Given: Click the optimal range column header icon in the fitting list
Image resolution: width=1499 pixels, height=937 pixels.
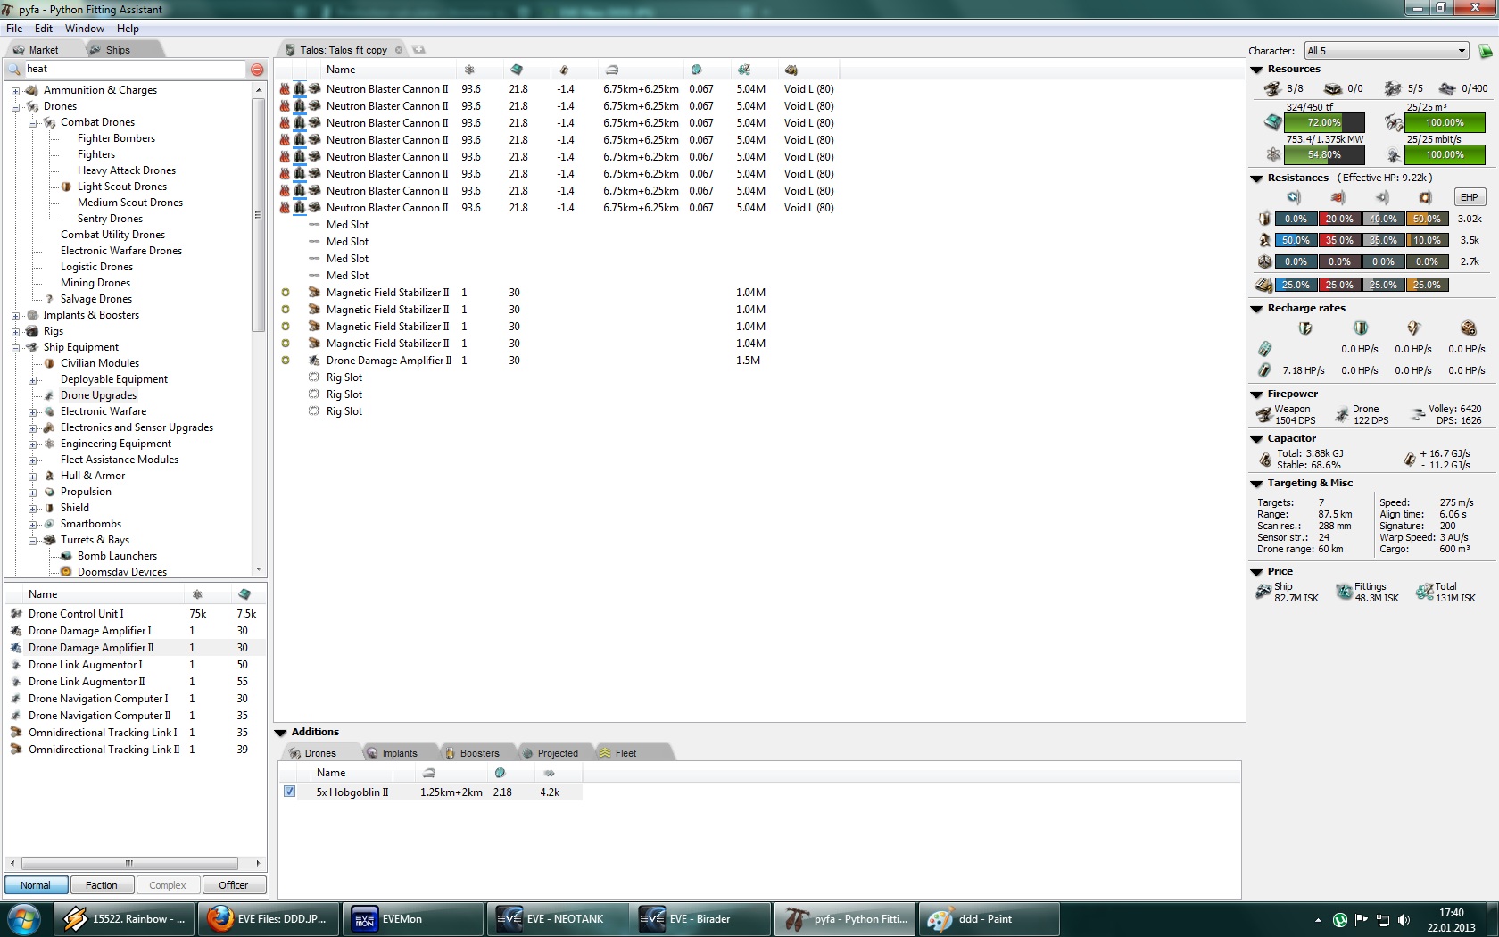Looking at the screenshot, I should coord(612,70).
